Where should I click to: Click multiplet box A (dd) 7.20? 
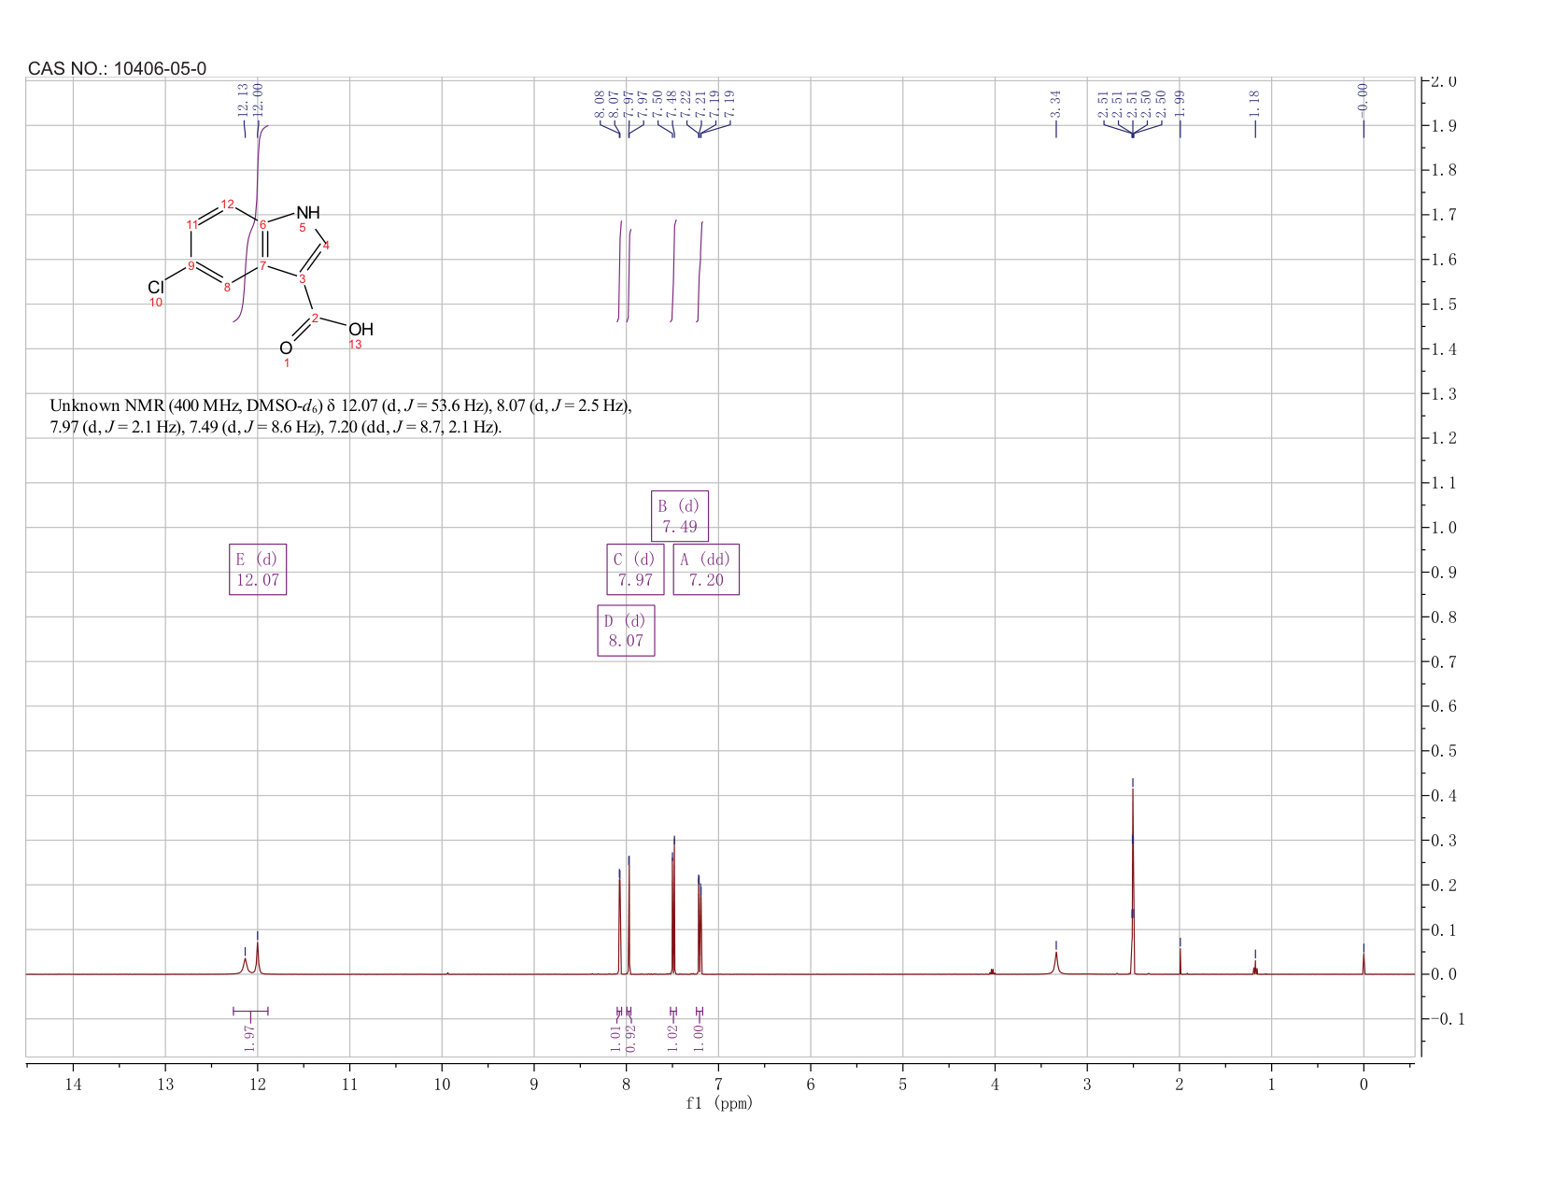click(x=706, y=569)
